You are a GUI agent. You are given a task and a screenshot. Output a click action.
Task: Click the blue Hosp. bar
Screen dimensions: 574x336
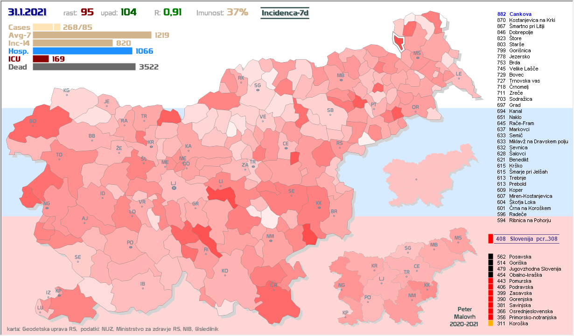83,51
